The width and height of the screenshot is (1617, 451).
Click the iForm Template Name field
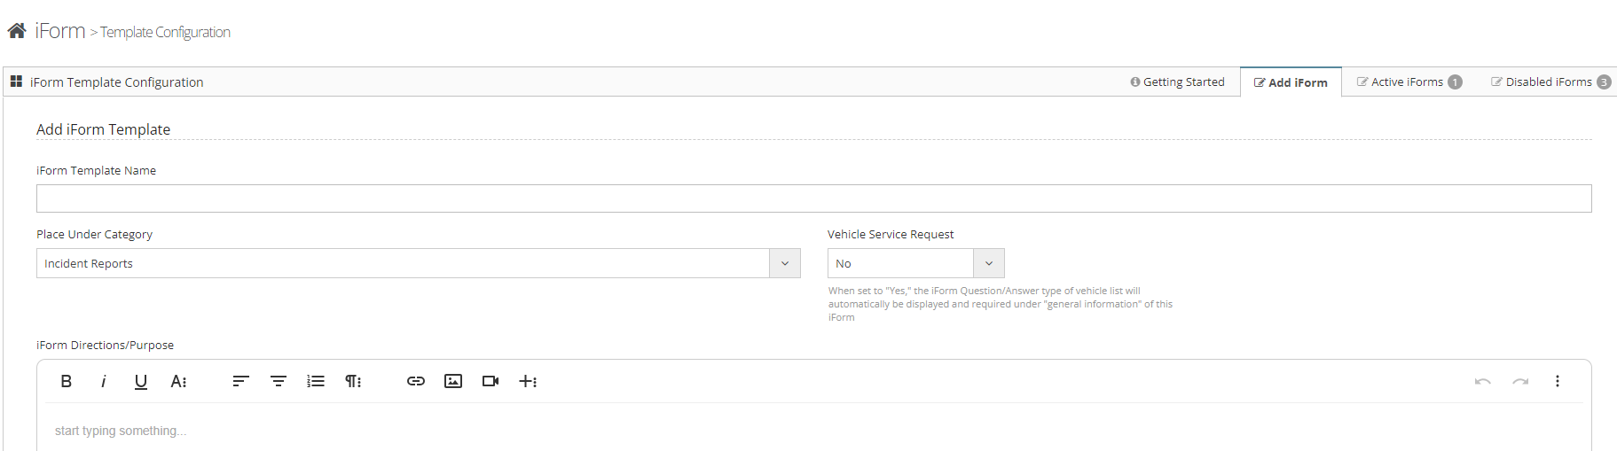pyautogui.click(x=813, y=198)
